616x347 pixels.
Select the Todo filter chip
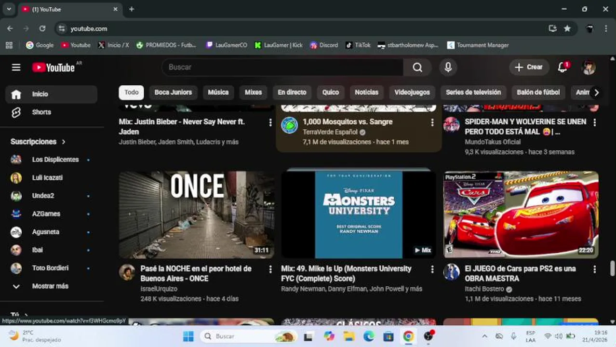(x=131, y=92)
